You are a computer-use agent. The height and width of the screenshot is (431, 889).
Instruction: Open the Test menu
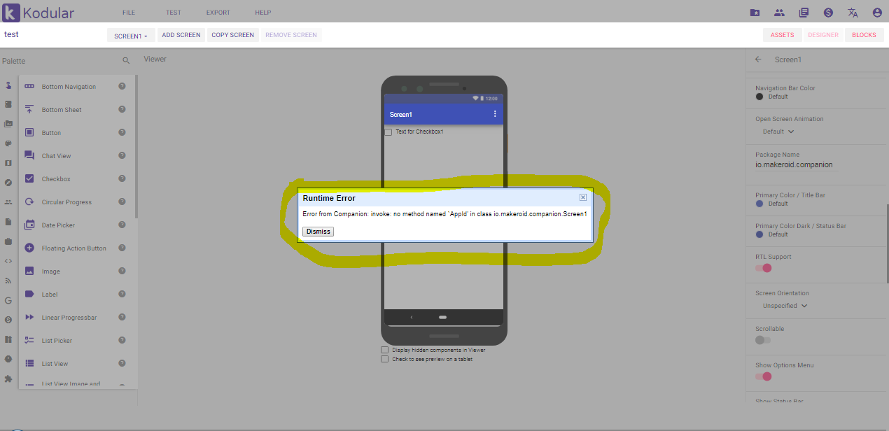pos(174,13)
